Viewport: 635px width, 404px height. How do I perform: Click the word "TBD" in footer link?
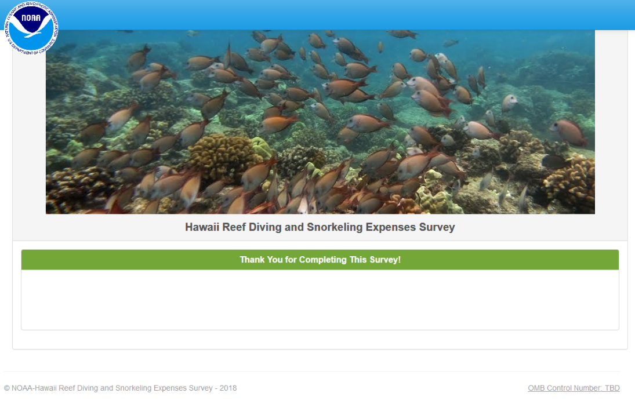coord(612,388)
